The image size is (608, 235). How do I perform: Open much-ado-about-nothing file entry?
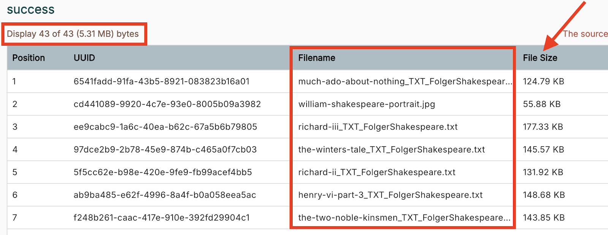point(405,81)
